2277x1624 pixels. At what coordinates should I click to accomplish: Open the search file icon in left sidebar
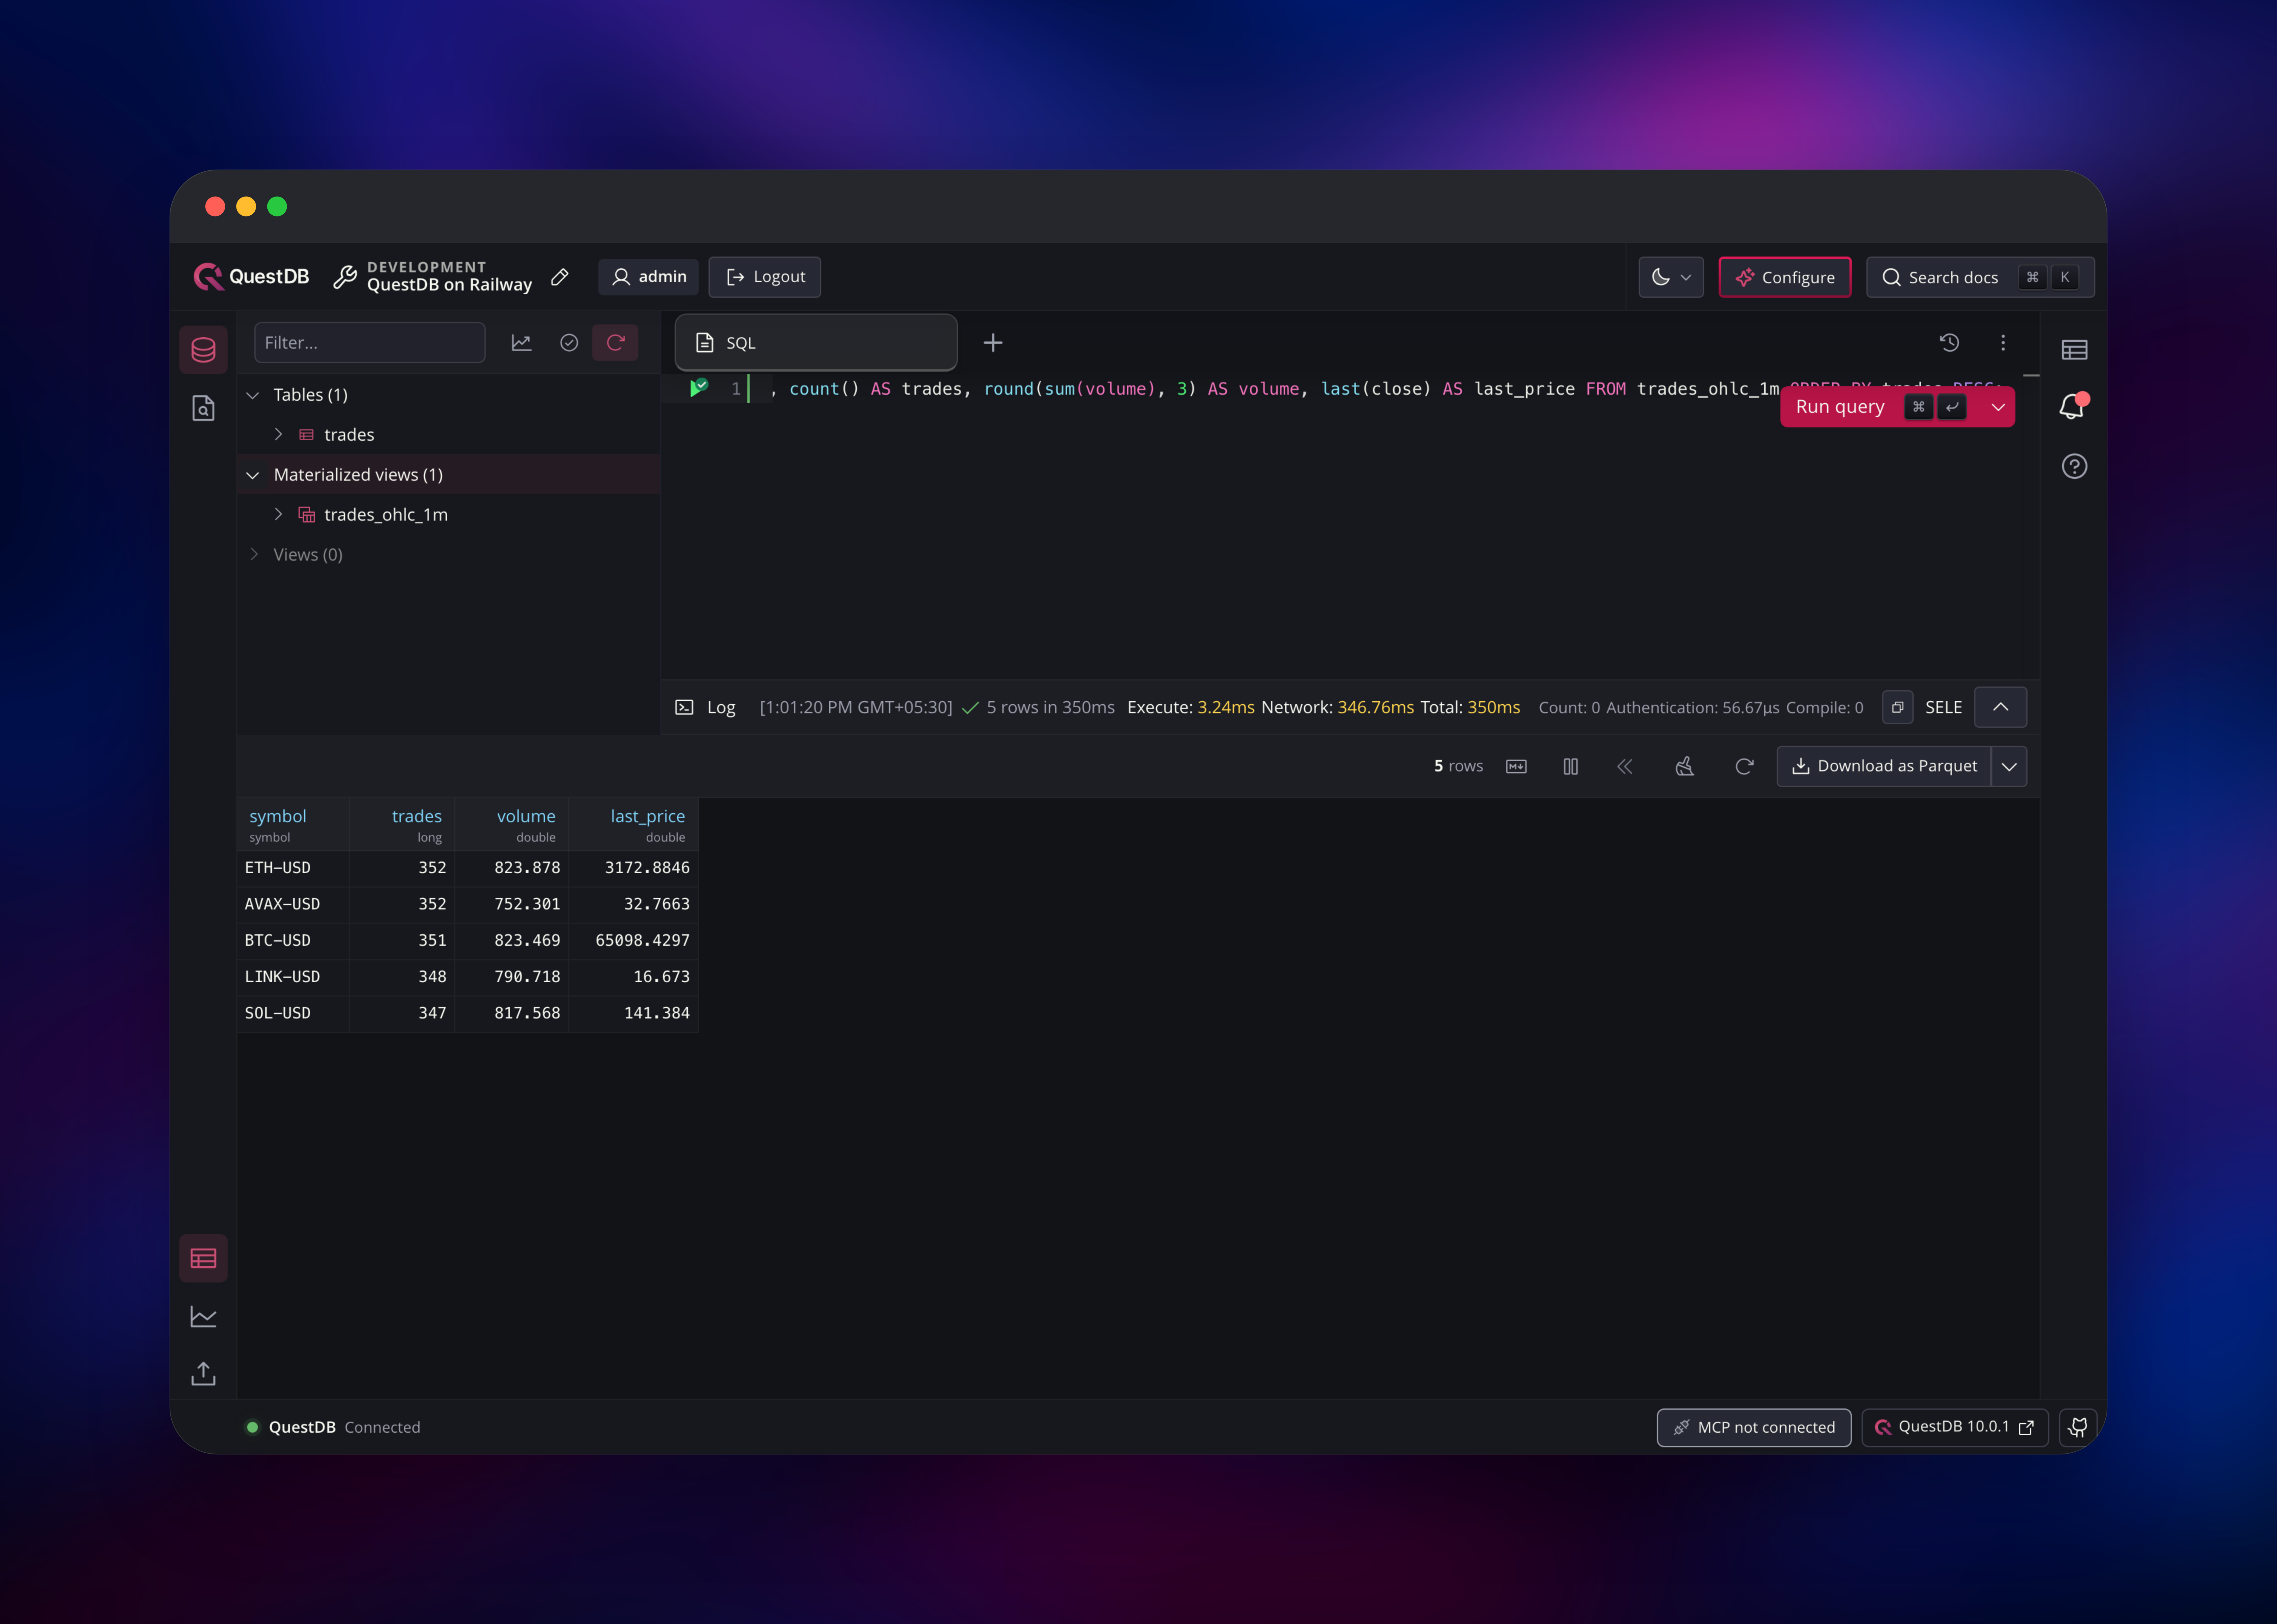(x=203, y=408)
